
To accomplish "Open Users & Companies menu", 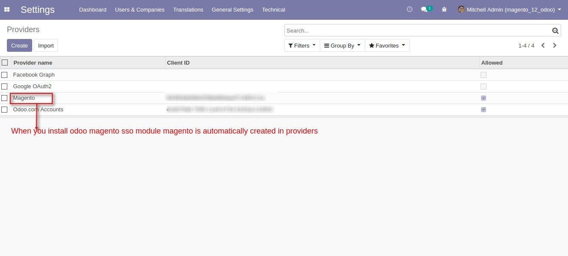I will 140,9.
